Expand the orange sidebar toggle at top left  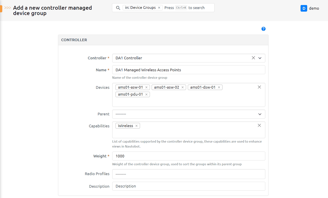pos(1,8)
